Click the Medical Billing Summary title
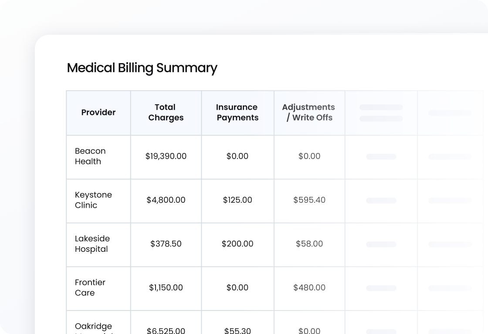Image resolution: width=488 pixels, height=334 pixels. coord(142,68)
